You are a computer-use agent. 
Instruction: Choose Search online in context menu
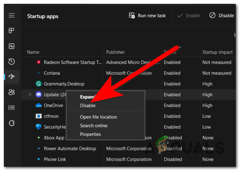click(x=94, y=126)
